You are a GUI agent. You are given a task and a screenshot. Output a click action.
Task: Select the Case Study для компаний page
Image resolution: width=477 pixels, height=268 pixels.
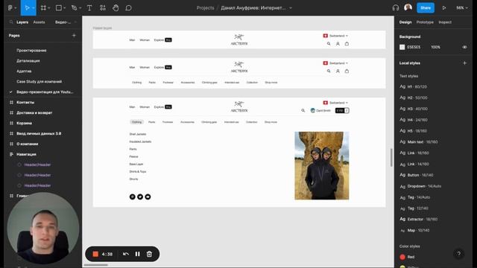(x=39, y=81)
